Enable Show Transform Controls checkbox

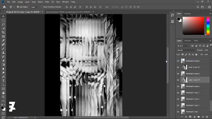pyautogui.click(x=42, y=7)
